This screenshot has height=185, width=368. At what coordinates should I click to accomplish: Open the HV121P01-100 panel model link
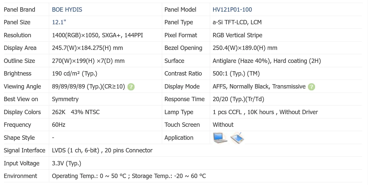click(x=232, y=10)
